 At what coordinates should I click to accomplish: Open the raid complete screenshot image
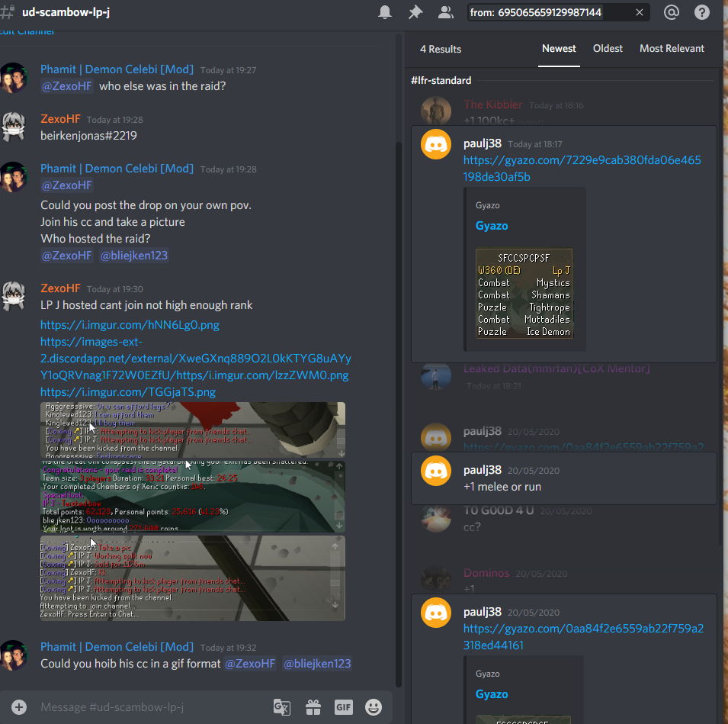(x=193, y=497)
